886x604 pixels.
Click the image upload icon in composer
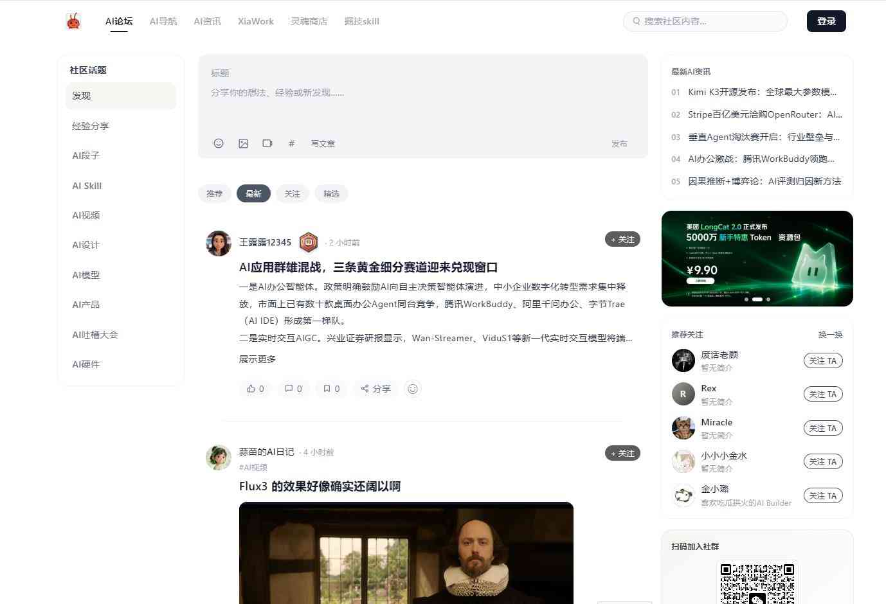[243, 143]
